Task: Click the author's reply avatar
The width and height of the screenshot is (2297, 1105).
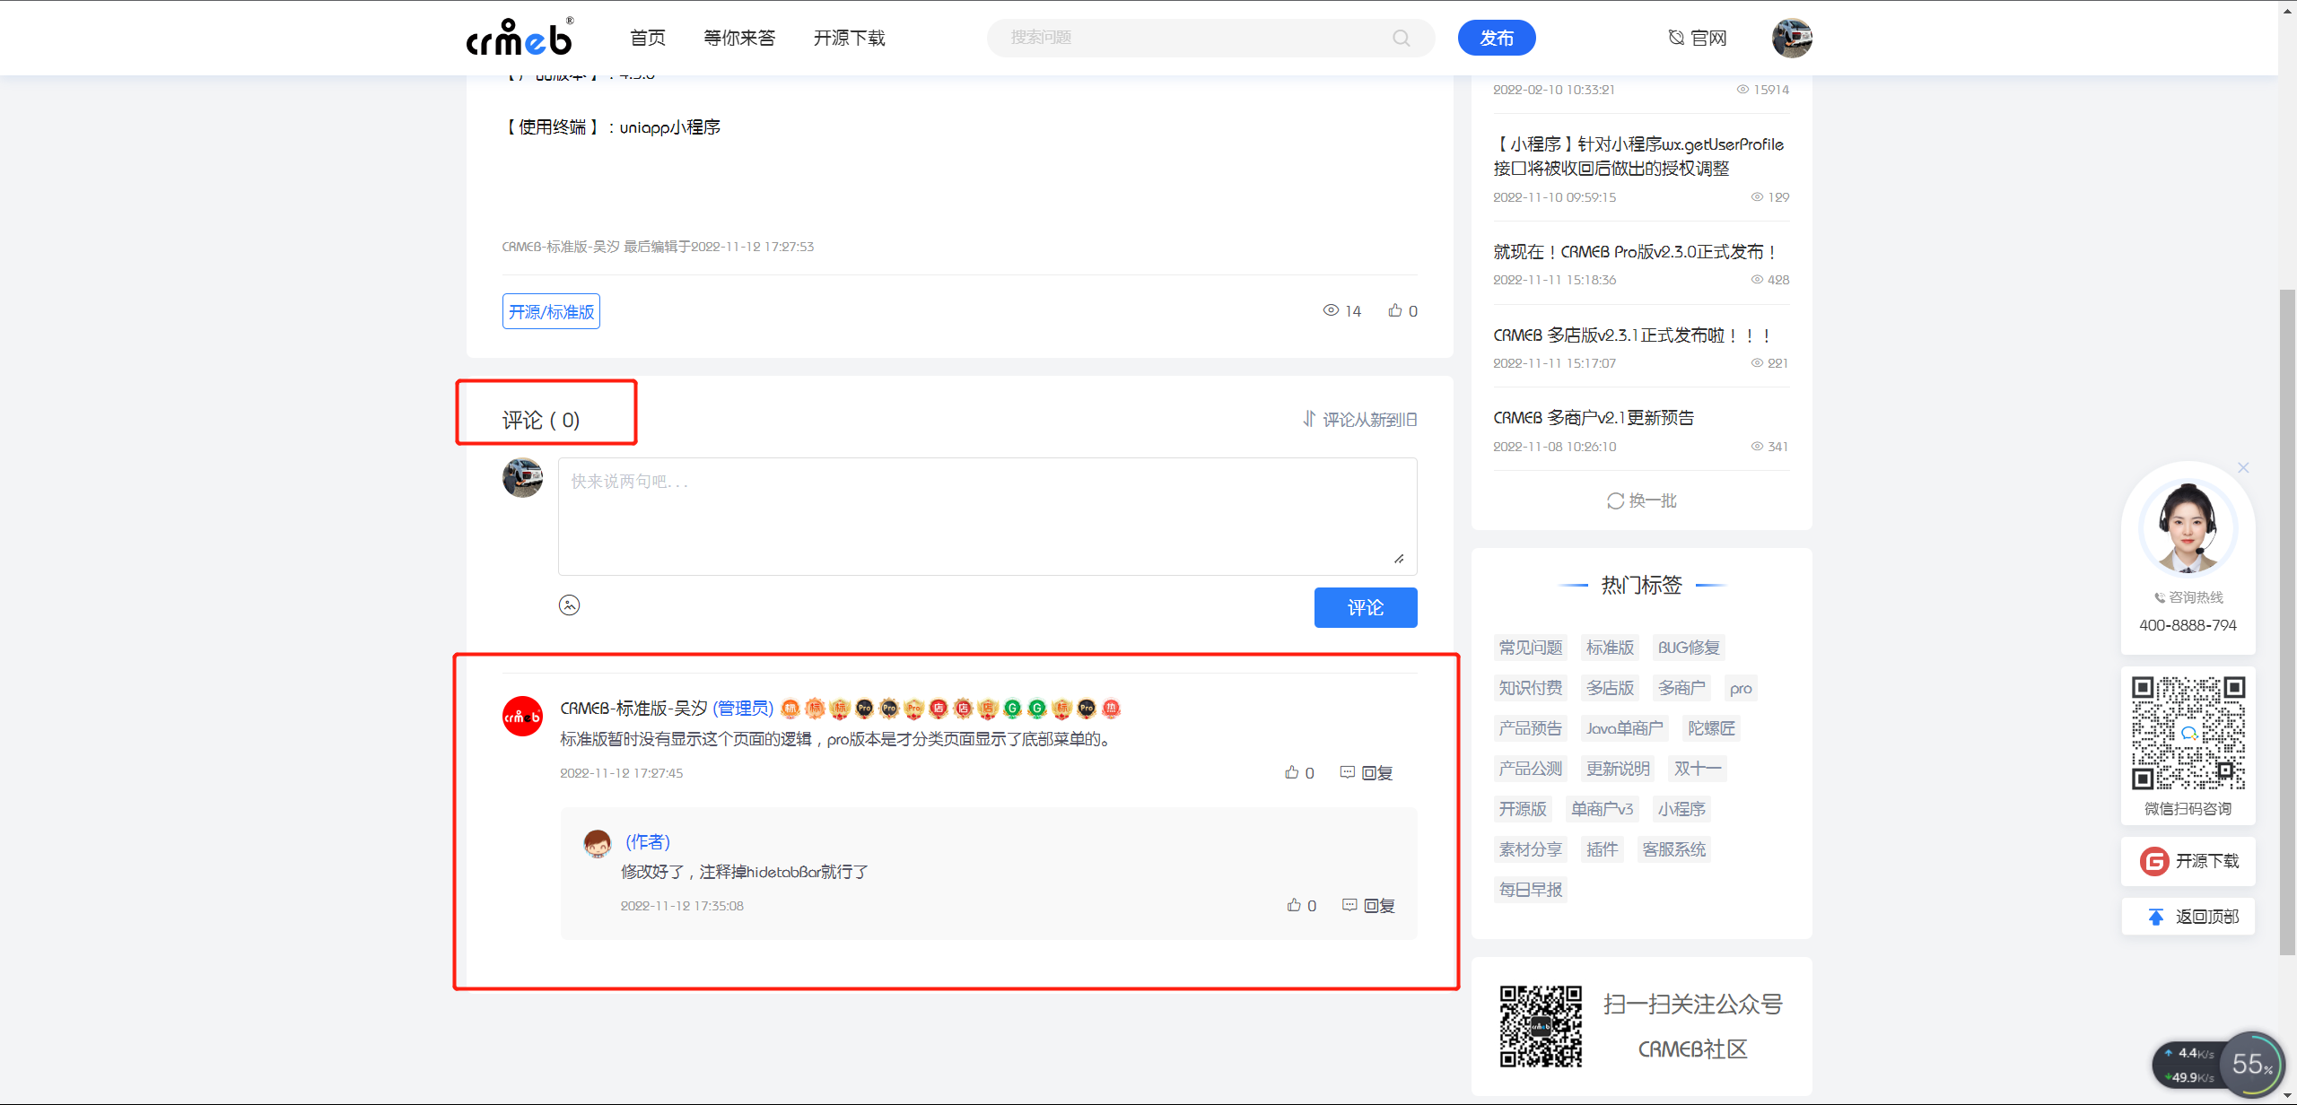Action: pyautogui.click(x=597, y=842)
